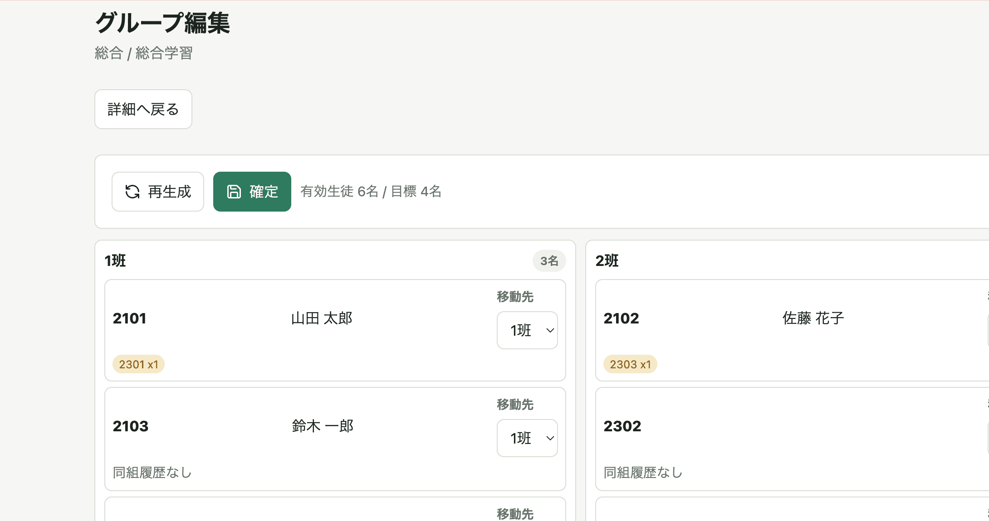Click the 移動先 label above 鈴木 一郎's dropdown
989x521 pixels.
point(515,405)
